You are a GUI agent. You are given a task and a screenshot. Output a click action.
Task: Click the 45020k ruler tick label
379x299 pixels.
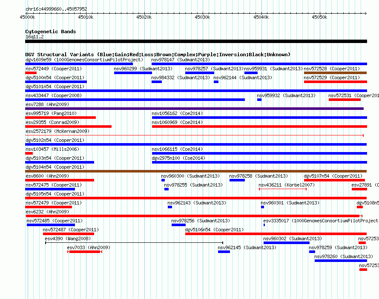[x=144, y=17]
